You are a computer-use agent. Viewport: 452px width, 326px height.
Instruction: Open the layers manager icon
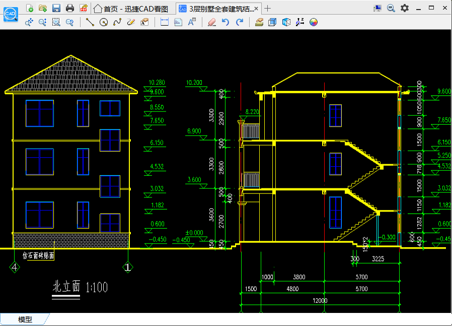259,22
